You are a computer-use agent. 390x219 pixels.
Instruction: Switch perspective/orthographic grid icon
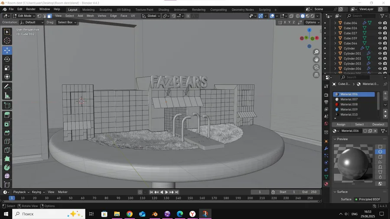coord(316,75)
